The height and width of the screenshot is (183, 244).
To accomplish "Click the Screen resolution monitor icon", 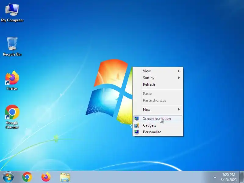I will pos(137,119).
